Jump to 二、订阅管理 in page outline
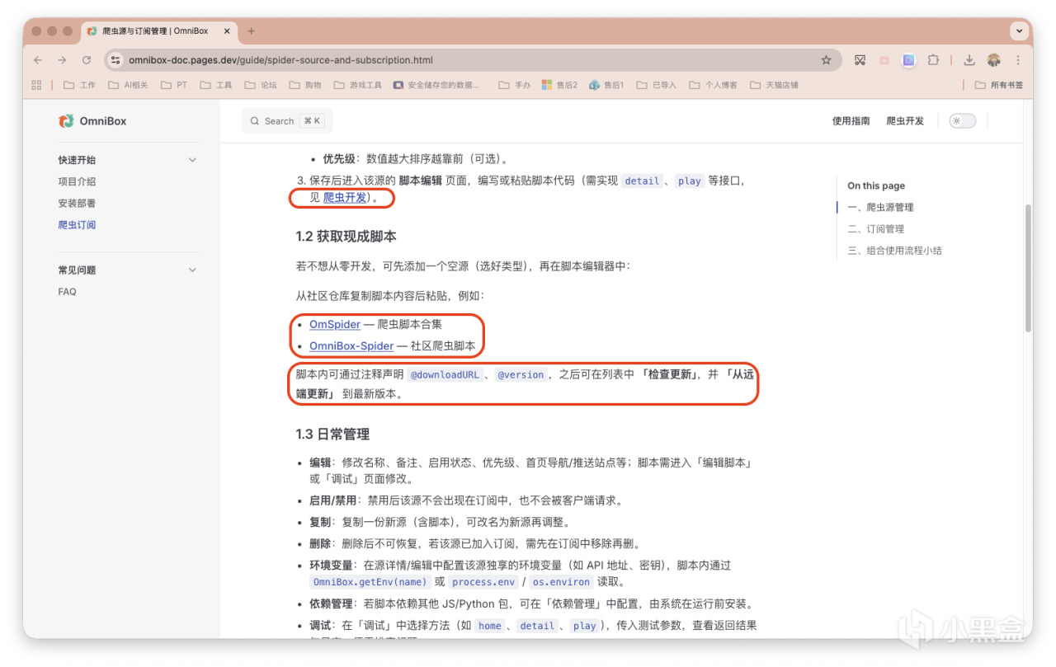Image resolution: width=1056 pixels, height=667 pixels. (x=875, y=228)
